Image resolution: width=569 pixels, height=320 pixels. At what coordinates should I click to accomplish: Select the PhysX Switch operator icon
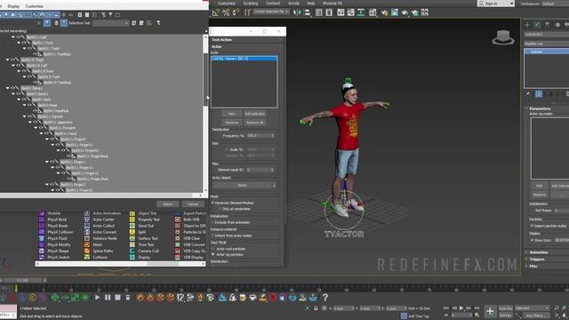(x=42, y=257)
